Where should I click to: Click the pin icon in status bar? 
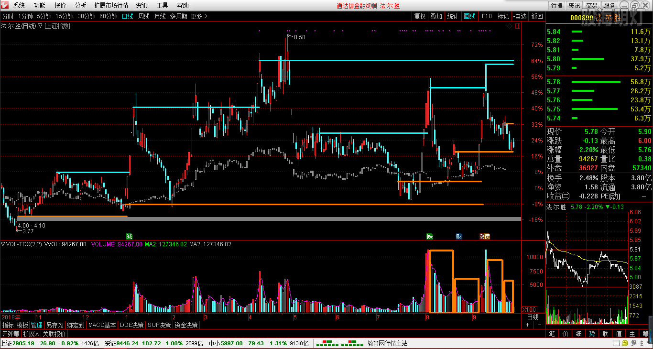tap(634, 343)
